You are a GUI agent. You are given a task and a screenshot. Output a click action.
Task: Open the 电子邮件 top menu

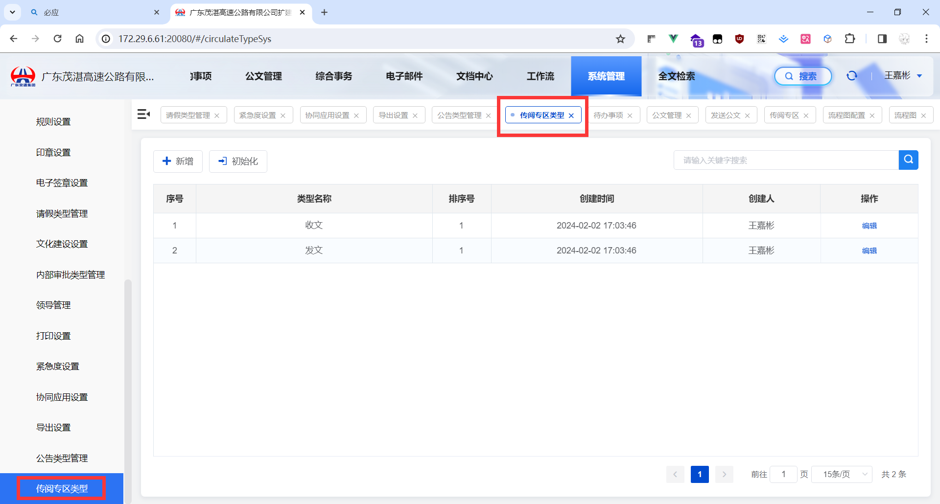[x=404, y=76]
